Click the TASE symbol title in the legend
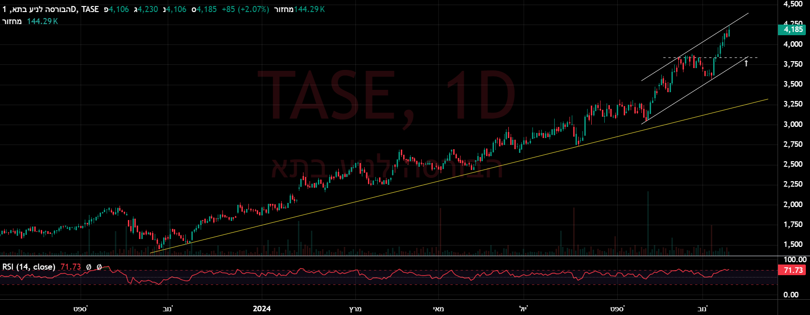Viewport: 810px width, 315px height. 51,9
